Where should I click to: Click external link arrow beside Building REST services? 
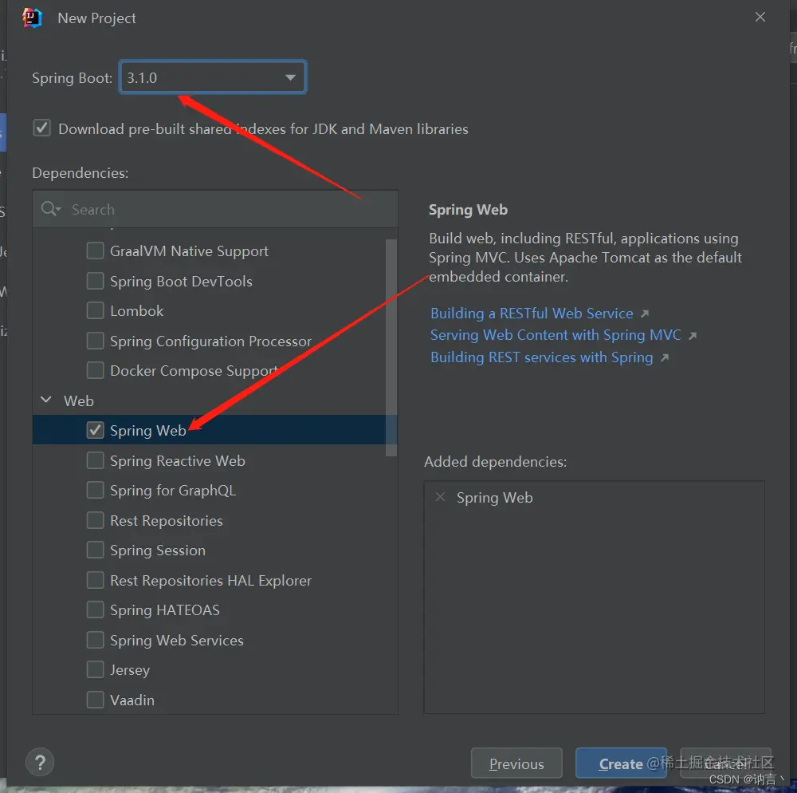(x=665, y=357)
